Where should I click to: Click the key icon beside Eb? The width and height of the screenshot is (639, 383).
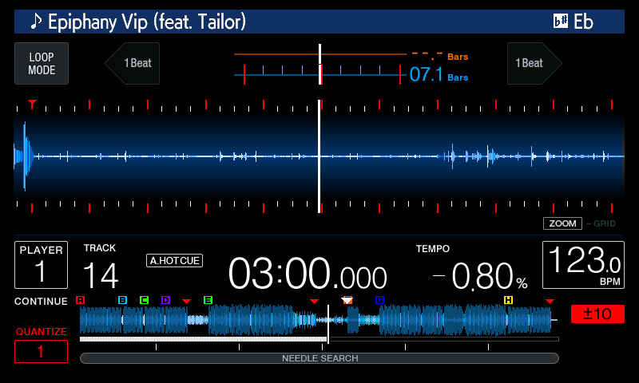561,22
